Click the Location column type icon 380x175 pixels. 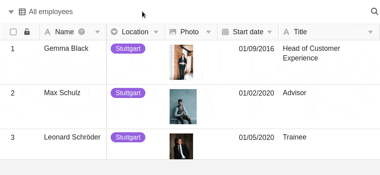click(114, 32)
